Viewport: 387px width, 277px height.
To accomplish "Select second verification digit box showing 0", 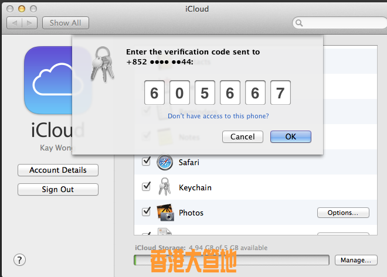I will tap(179, 93).
